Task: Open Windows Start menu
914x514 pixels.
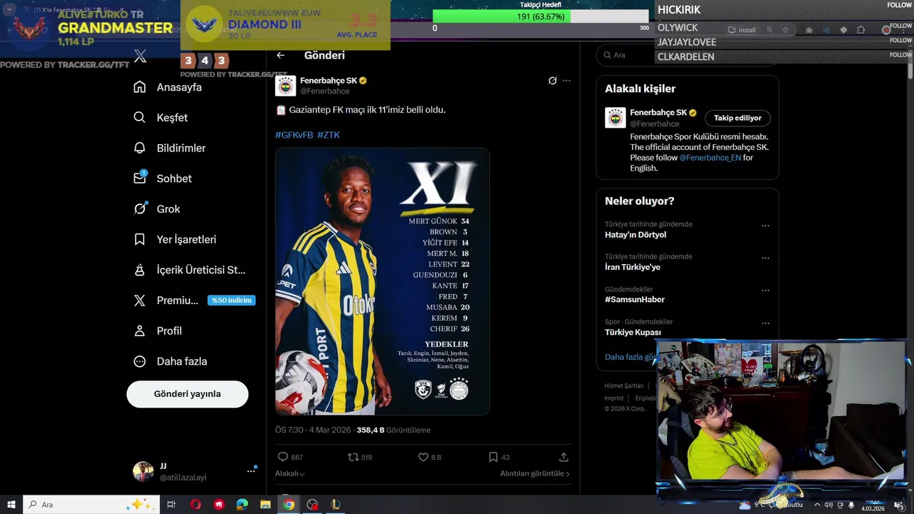Action: tap(11, 505)
